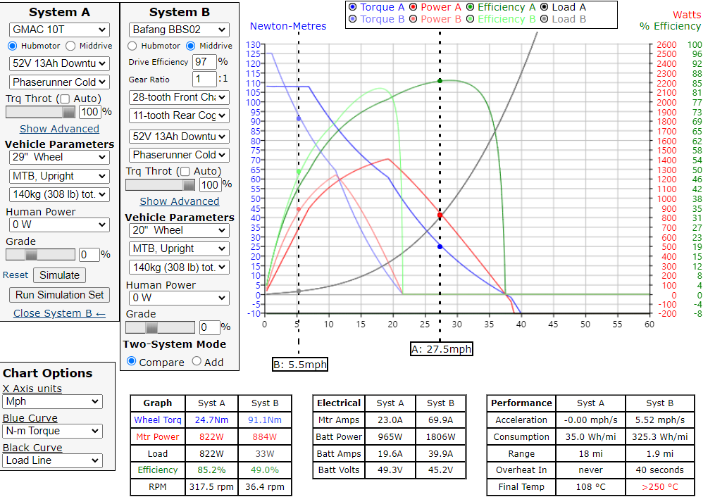Open GMAC 10T motor dropdown

(59, 30)
